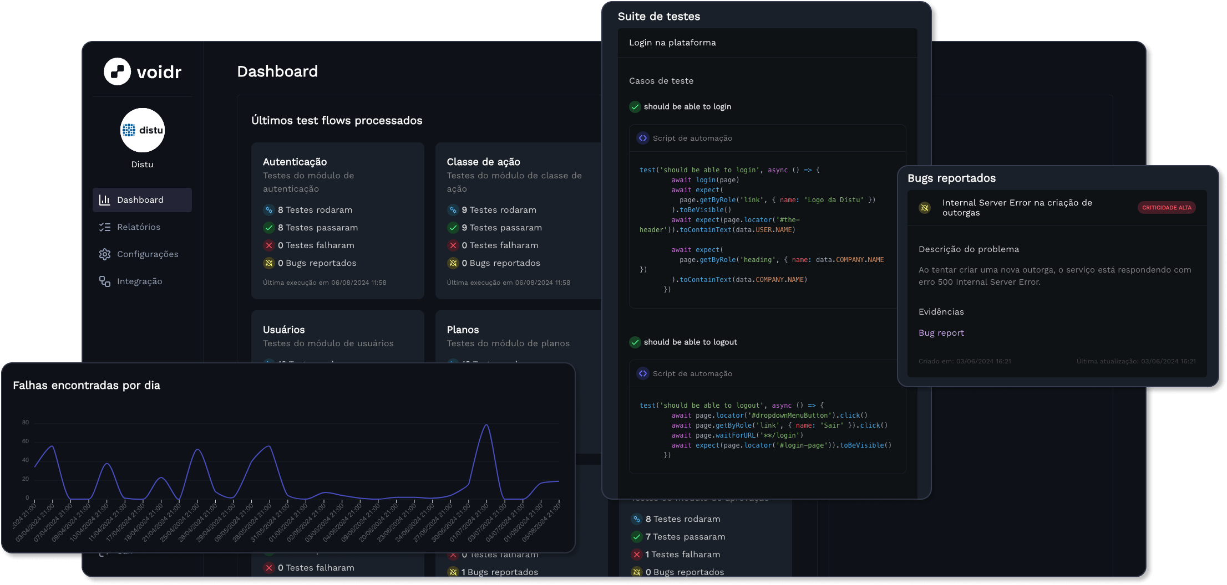
Task: Click the Configurações gear icon
Action: coord(105,254)
